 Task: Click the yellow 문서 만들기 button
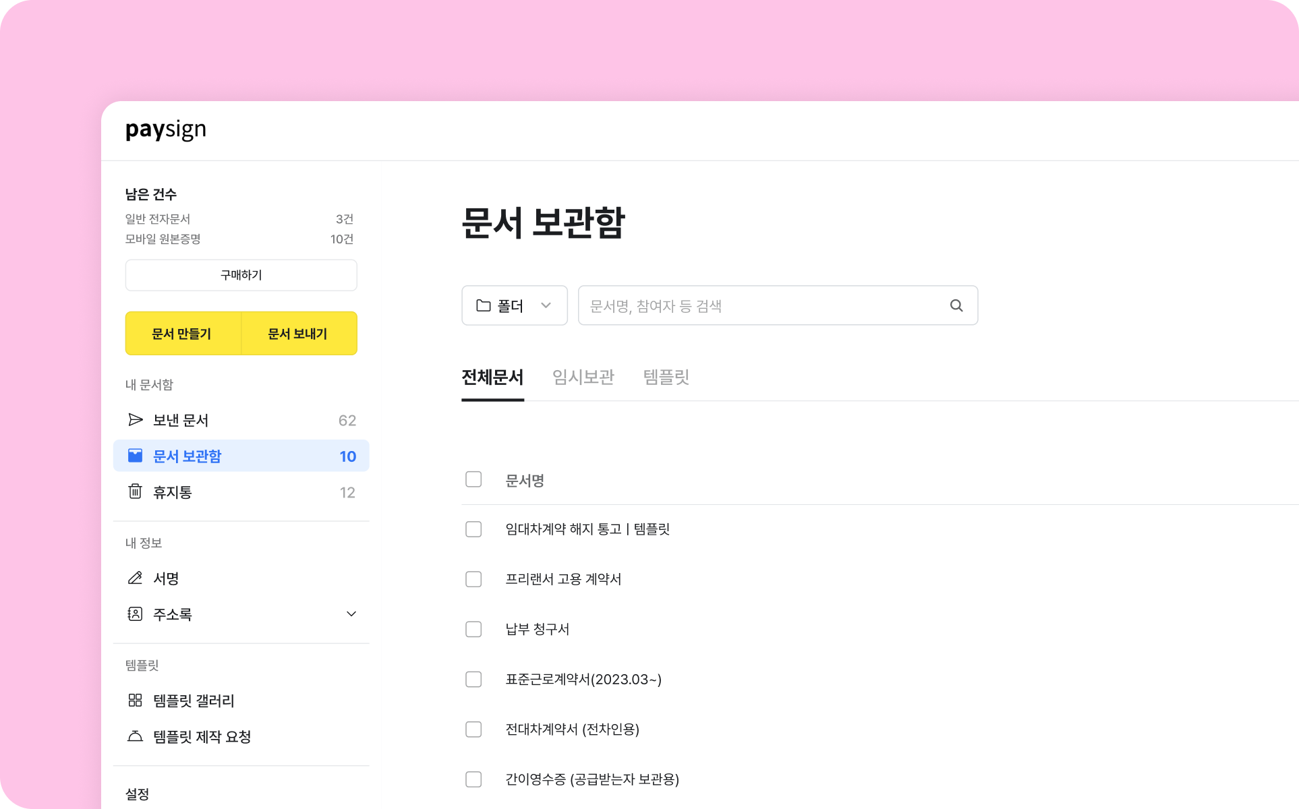182,334
